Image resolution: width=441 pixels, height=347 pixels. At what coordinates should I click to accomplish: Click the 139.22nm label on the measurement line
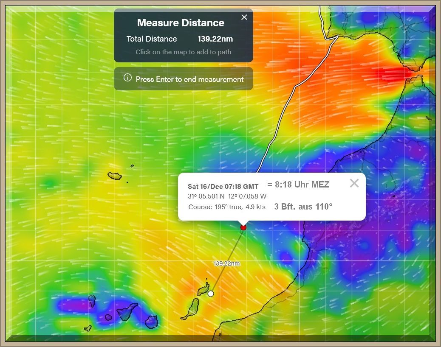(226, 263)
